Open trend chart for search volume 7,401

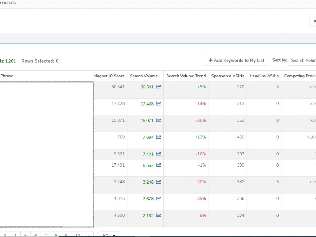[159, 154]
